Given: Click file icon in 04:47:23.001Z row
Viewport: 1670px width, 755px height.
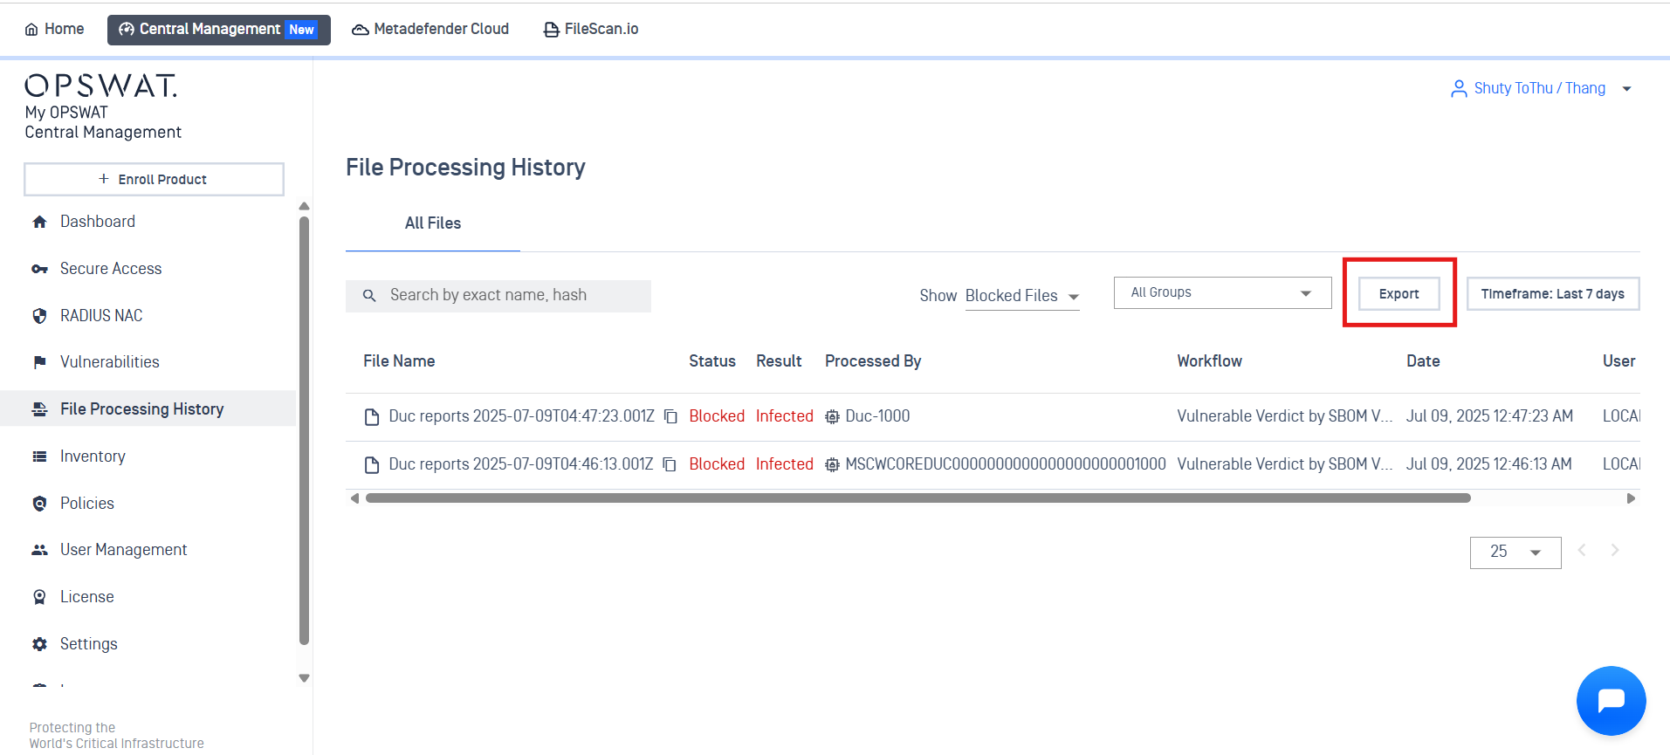Looking at the screenshot, I should pos(372,417).
